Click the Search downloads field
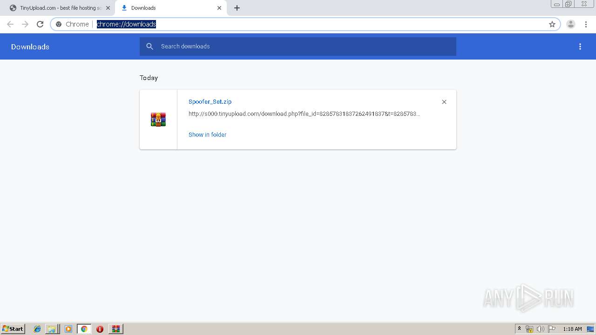Viewport: 596px width, 335px height. (298, 47)
